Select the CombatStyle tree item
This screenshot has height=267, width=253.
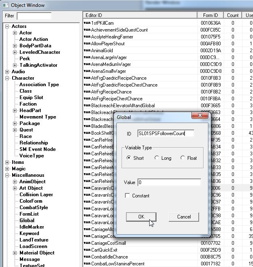pos(34,208)
